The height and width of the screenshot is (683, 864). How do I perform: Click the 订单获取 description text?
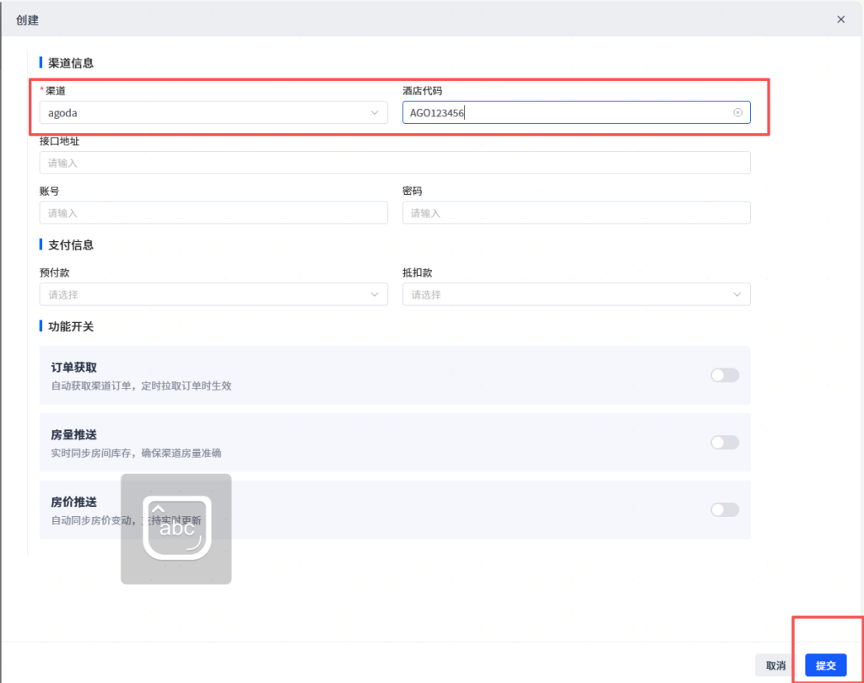[141, 385]
